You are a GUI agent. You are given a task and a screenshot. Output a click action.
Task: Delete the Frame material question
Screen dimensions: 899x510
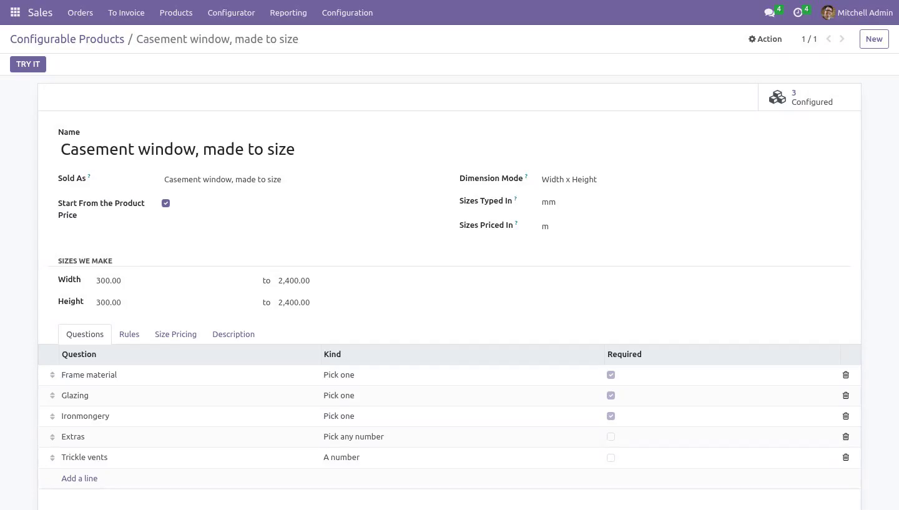coord(846,375)
